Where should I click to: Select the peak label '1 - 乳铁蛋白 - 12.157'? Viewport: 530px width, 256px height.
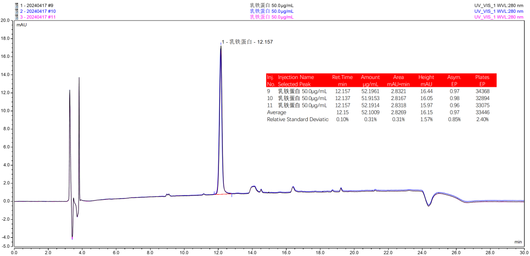(247, 42)
